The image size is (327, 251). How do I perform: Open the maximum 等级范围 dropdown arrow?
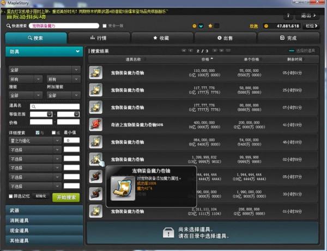click(77, 114)
